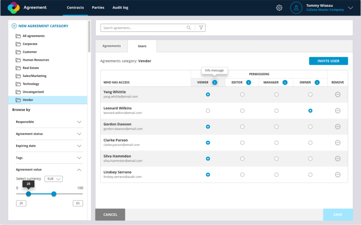The height and width of the screenshot is (225, 361).
Task: Set Gordon Dawson as Manager
Action: 276,127
